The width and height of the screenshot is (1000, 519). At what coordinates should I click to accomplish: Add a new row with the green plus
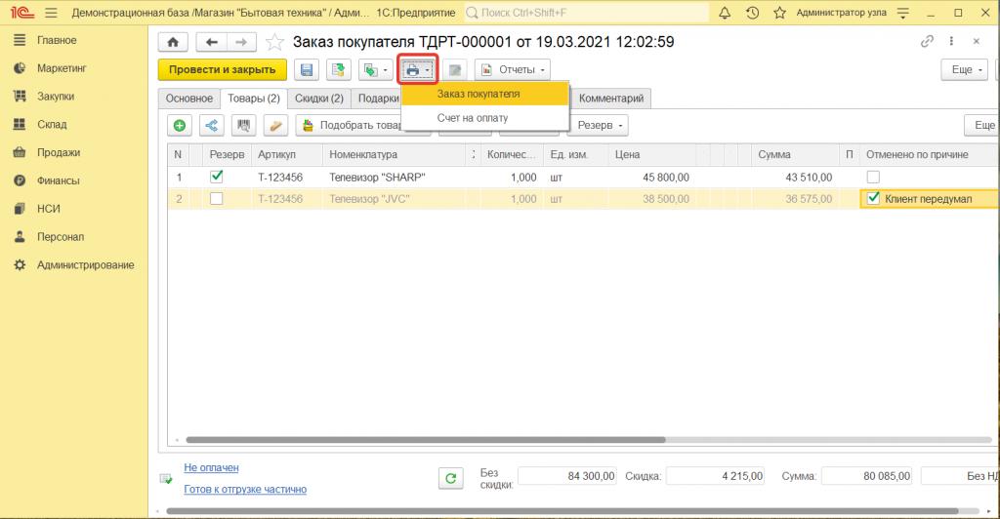point(180,125)
